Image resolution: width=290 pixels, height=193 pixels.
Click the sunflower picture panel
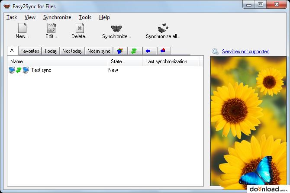248,121
